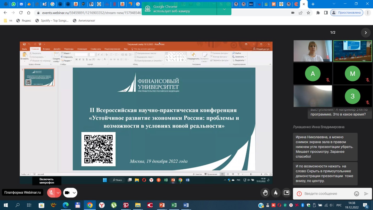Expand the Chrome webcam notification chevron
Screen dimensions: 373x210
[x=224, y=9]
